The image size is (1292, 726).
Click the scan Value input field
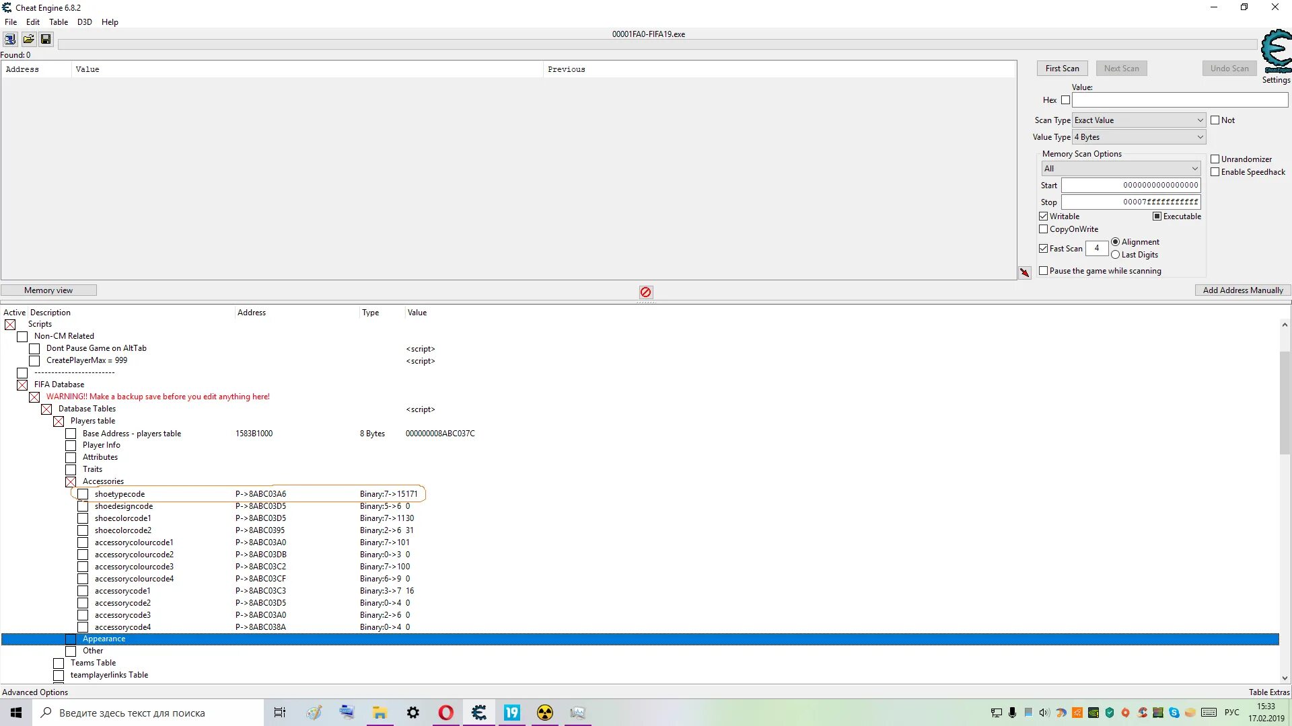pyautogui.click(x=1179, y=100)
